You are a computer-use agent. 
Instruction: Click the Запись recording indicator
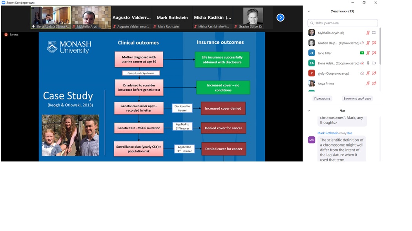click(11, 35)
